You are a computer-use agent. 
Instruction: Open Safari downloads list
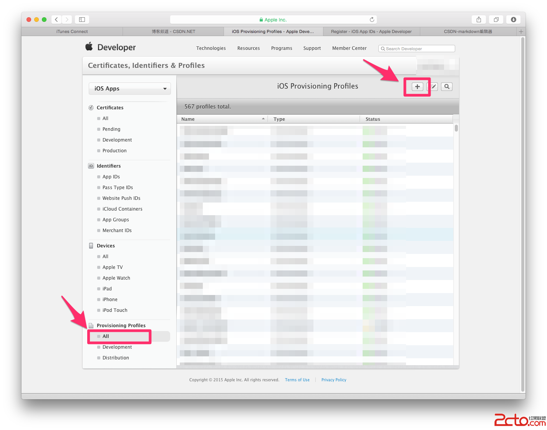[514, 20]
